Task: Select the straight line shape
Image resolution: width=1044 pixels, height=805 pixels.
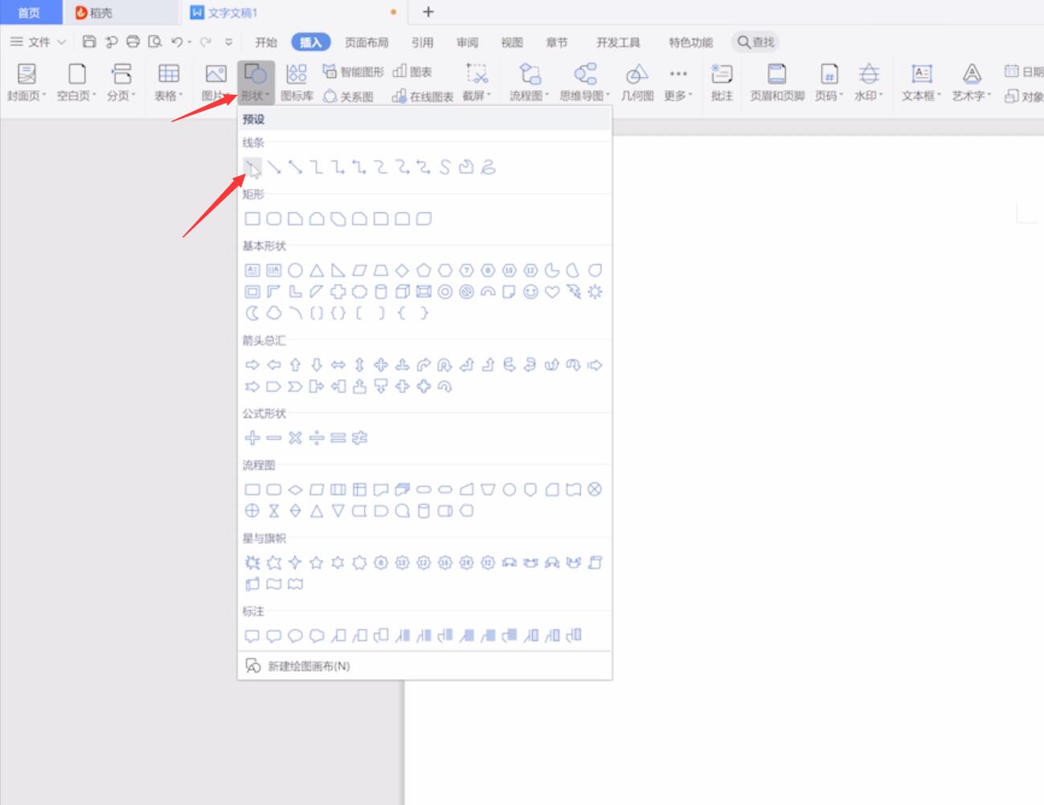Action: (252, 167)
